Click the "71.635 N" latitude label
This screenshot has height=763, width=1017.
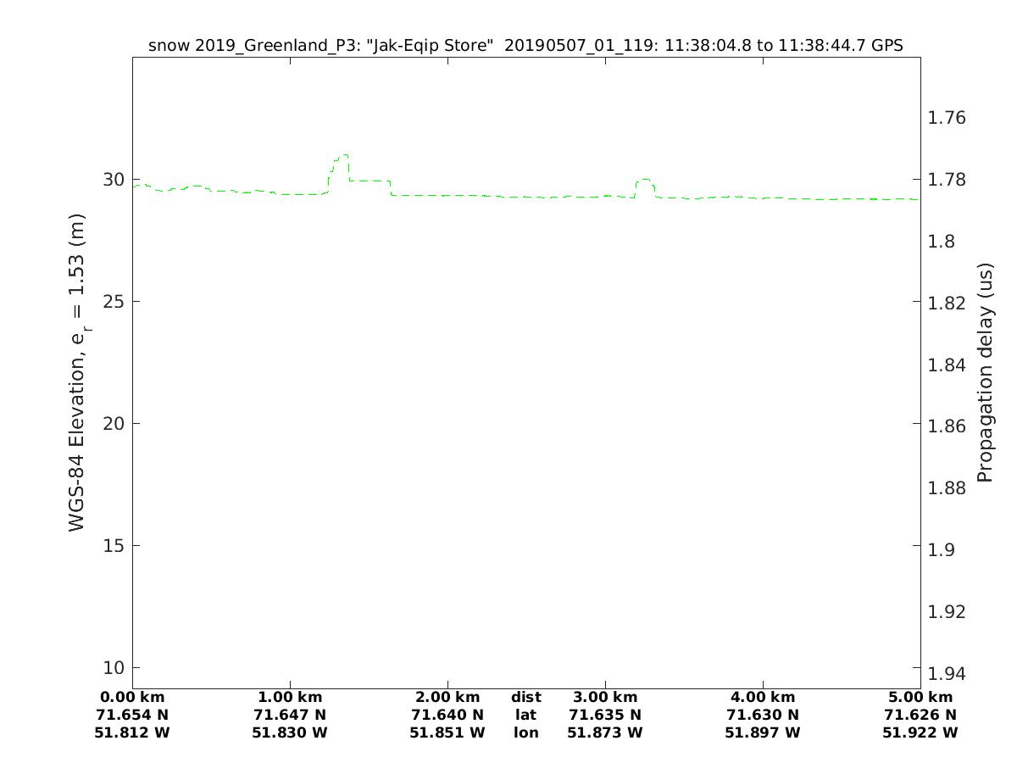click(x=605, y=715)
